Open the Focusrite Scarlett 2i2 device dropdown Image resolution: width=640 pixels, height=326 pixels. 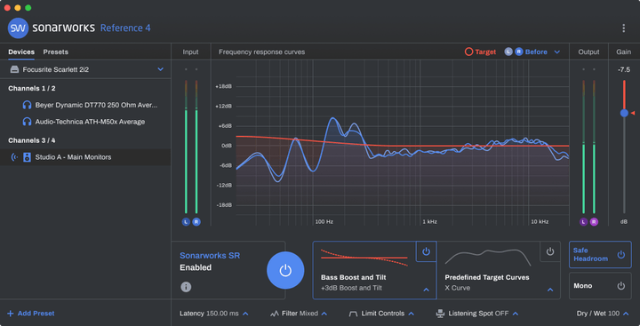coord(160,69)
